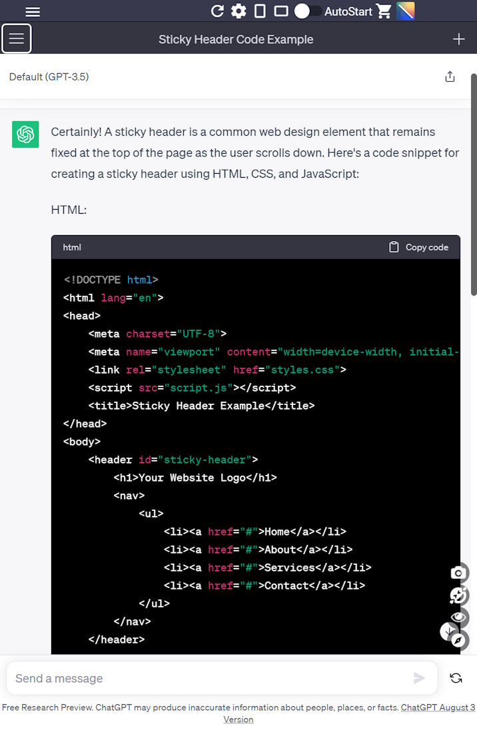The width and height of the screenshot is (477, 742).
Task: Click the Copy code button
Action: [419, 247]
